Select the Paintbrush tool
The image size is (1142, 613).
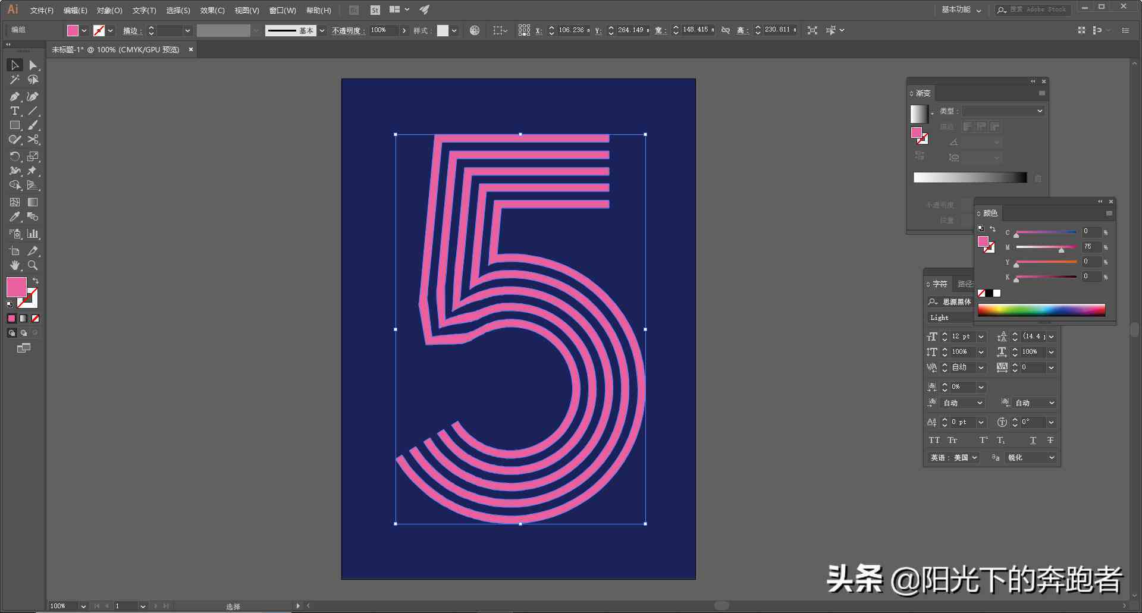click(33, 125)
